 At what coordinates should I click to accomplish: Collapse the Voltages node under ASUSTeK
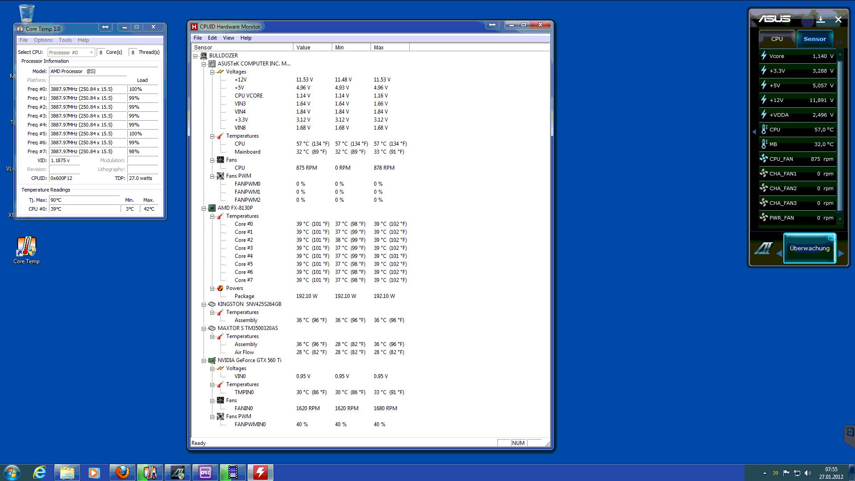pos(212,72)
